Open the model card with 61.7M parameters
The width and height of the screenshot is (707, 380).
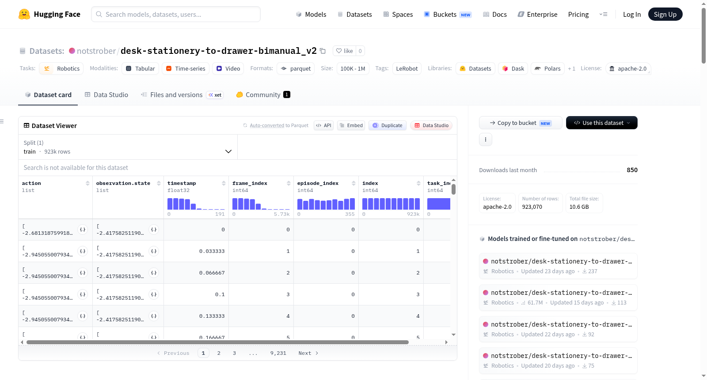click(x=558, y=297)
